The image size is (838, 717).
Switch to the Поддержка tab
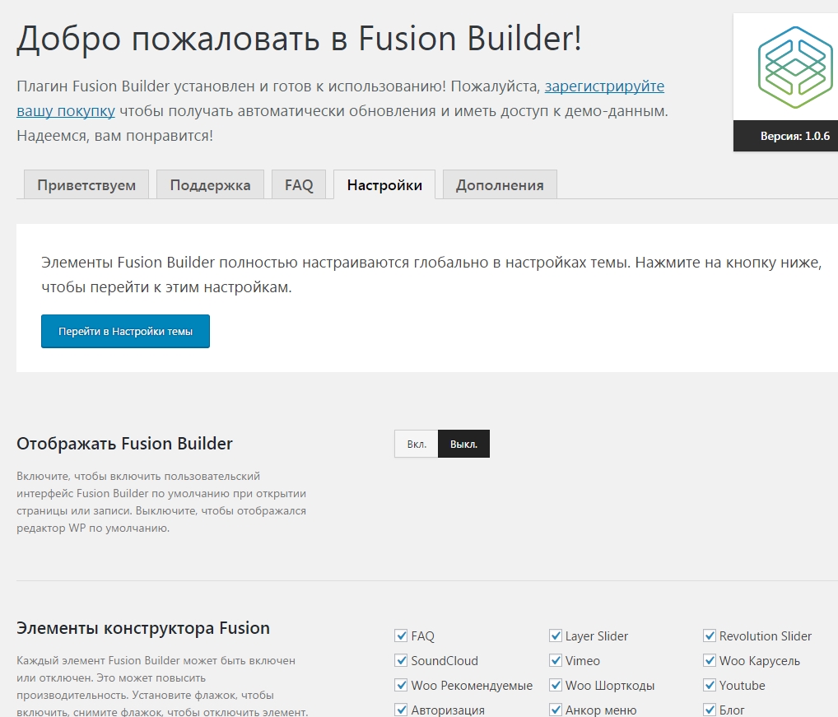point(210,185)
